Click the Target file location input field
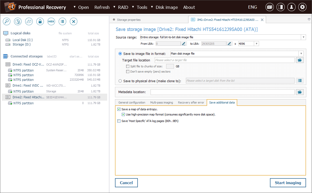The height and width of the screenshot is (193, 312). pyautogui.click(x=224, y=60)
